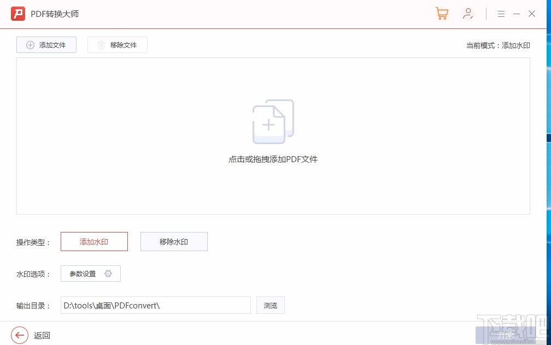
Task: Click the plus icon on 添加文件
Action: (30, 45)
